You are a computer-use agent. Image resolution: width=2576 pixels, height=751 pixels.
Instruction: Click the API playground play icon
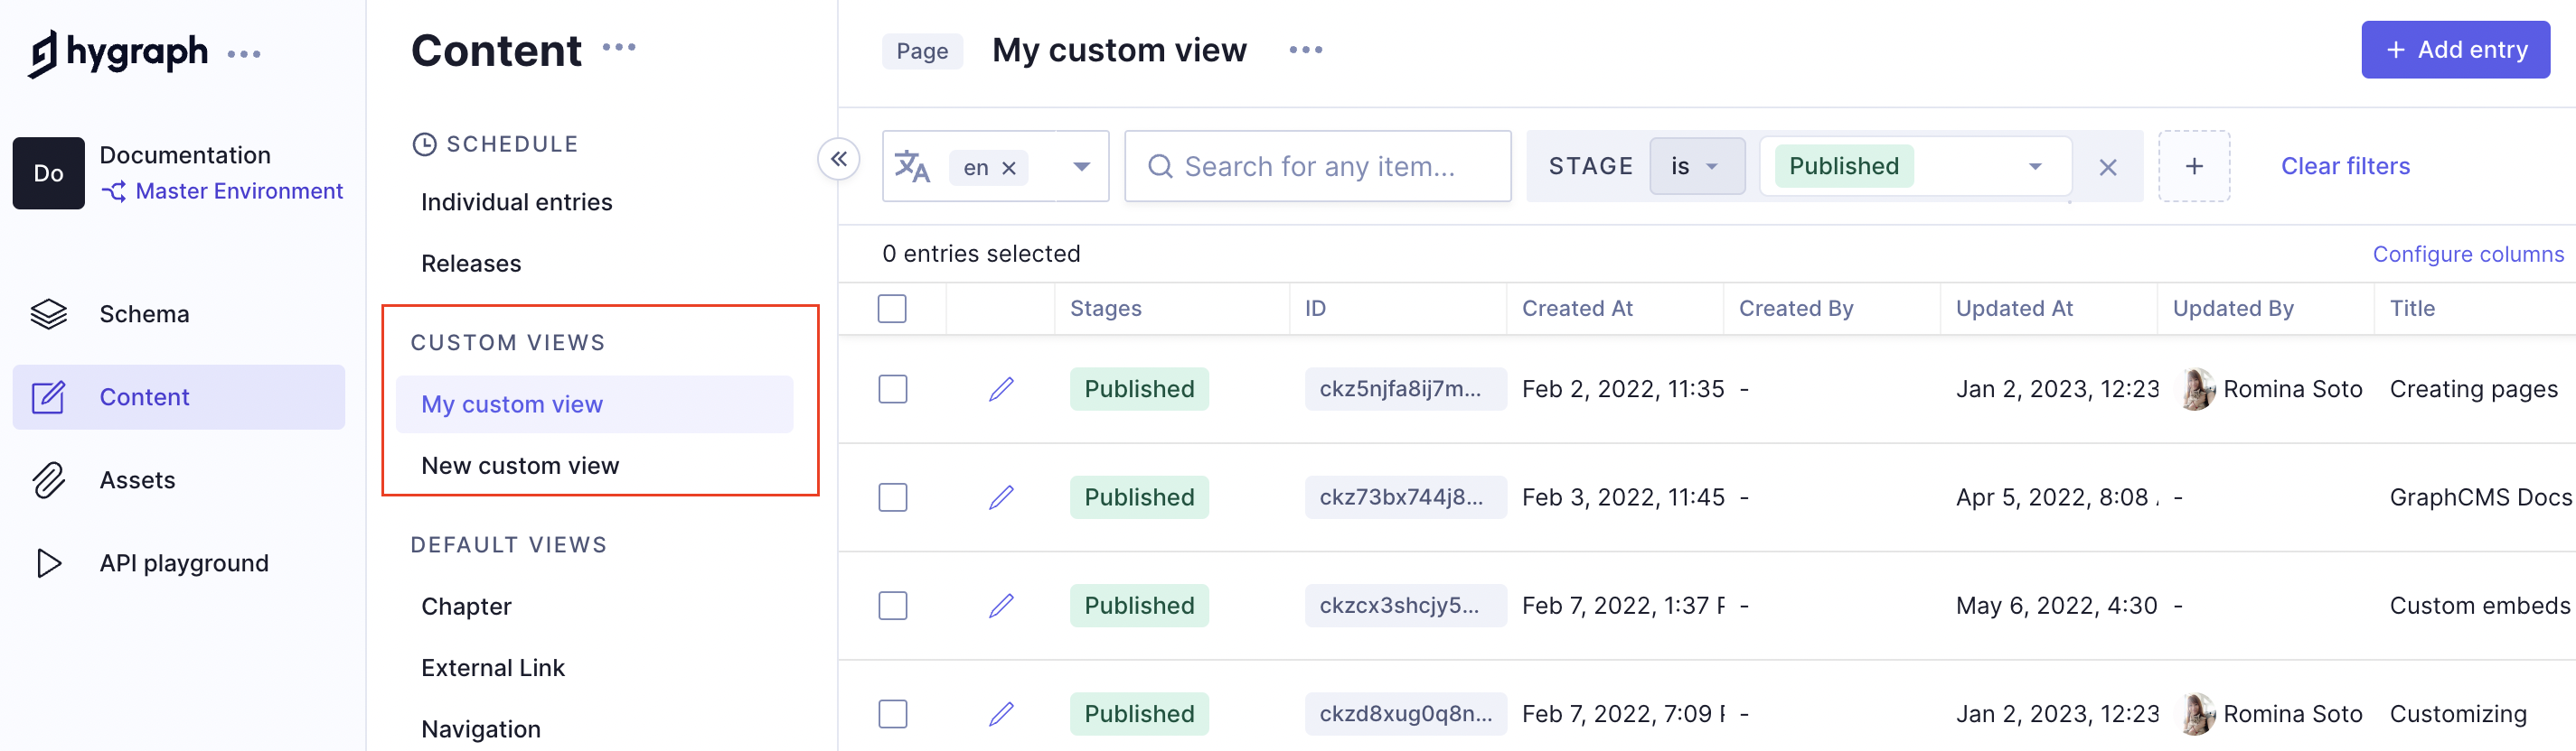[48, 563]
